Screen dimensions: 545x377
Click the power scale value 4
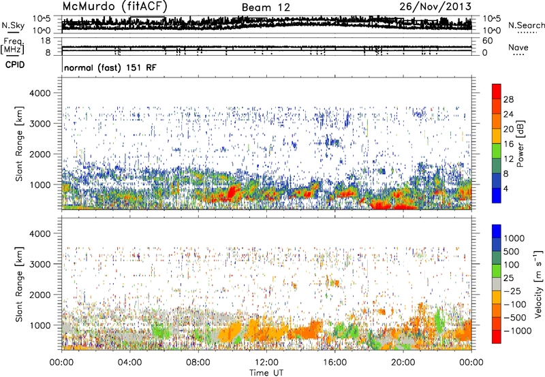pyautogui.click(x=505, y=188)
